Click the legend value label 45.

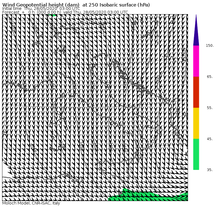click(210, 139)
